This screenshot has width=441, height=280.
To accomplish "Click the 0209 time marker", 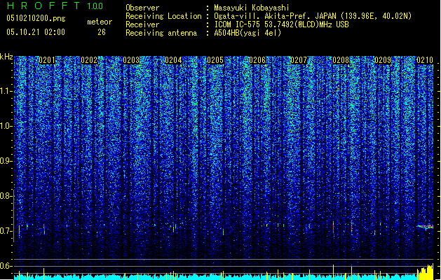I will (x=383, y=60).
